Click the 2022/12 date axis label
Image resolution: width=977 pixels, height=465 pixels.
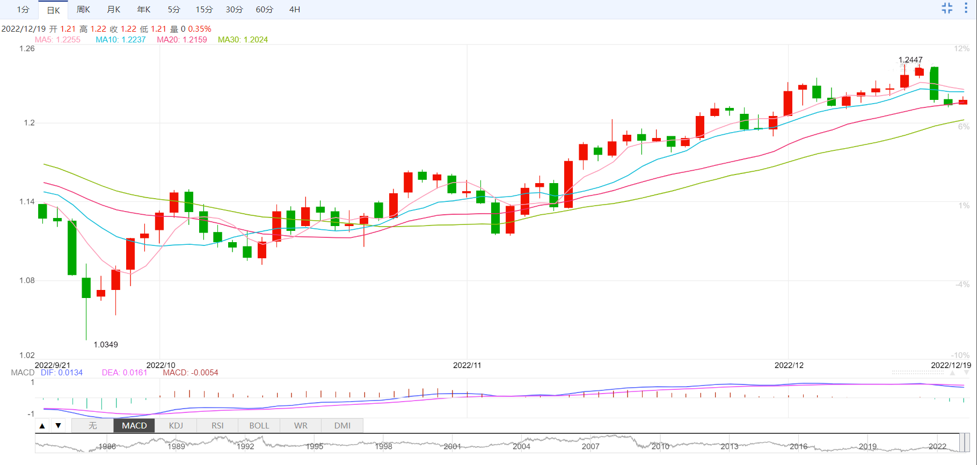[x=789, y=365]
